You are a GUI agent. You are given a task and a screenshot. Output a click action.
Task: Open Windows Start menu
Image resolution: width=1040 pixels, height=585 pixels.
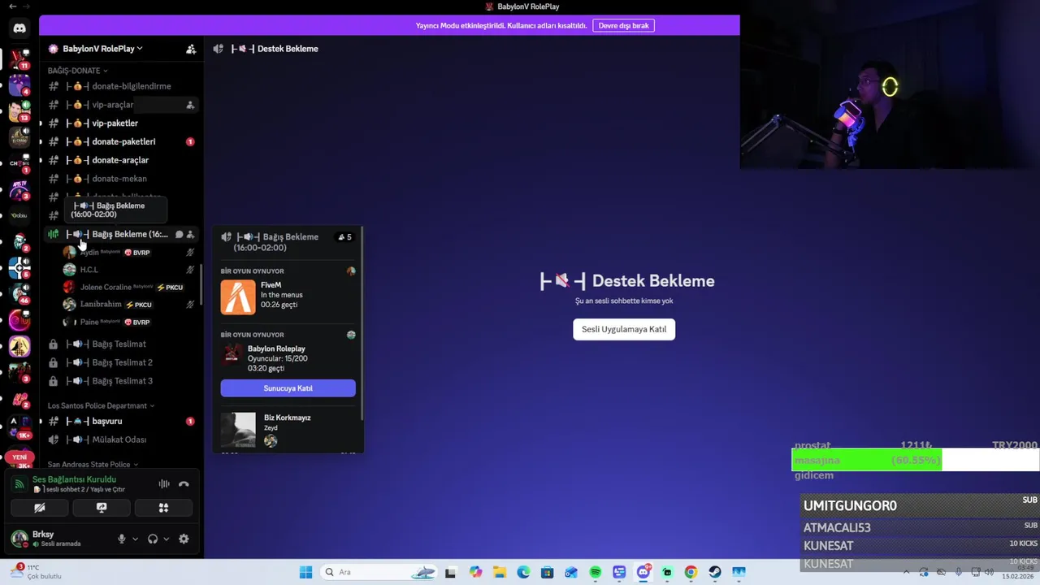point(305,572)
